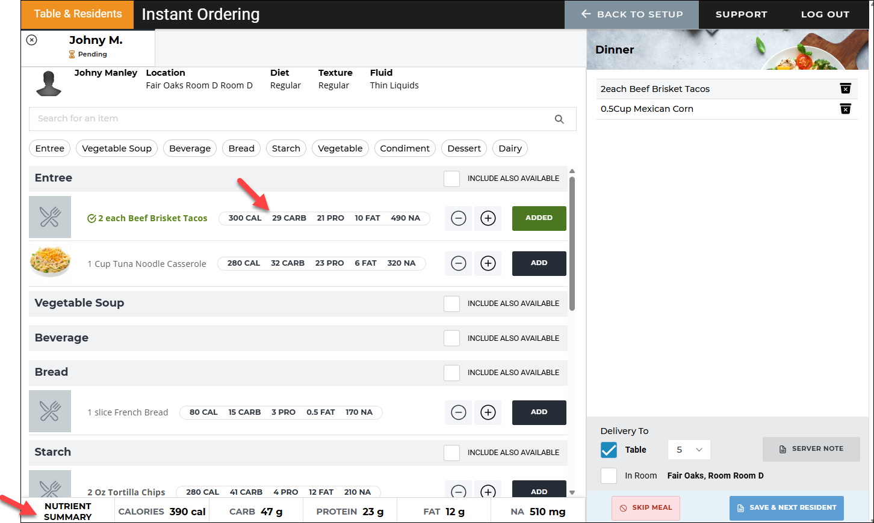Open Table & Residents tab
This screenshot has width=874, height=523.
[x=77, y=14]
